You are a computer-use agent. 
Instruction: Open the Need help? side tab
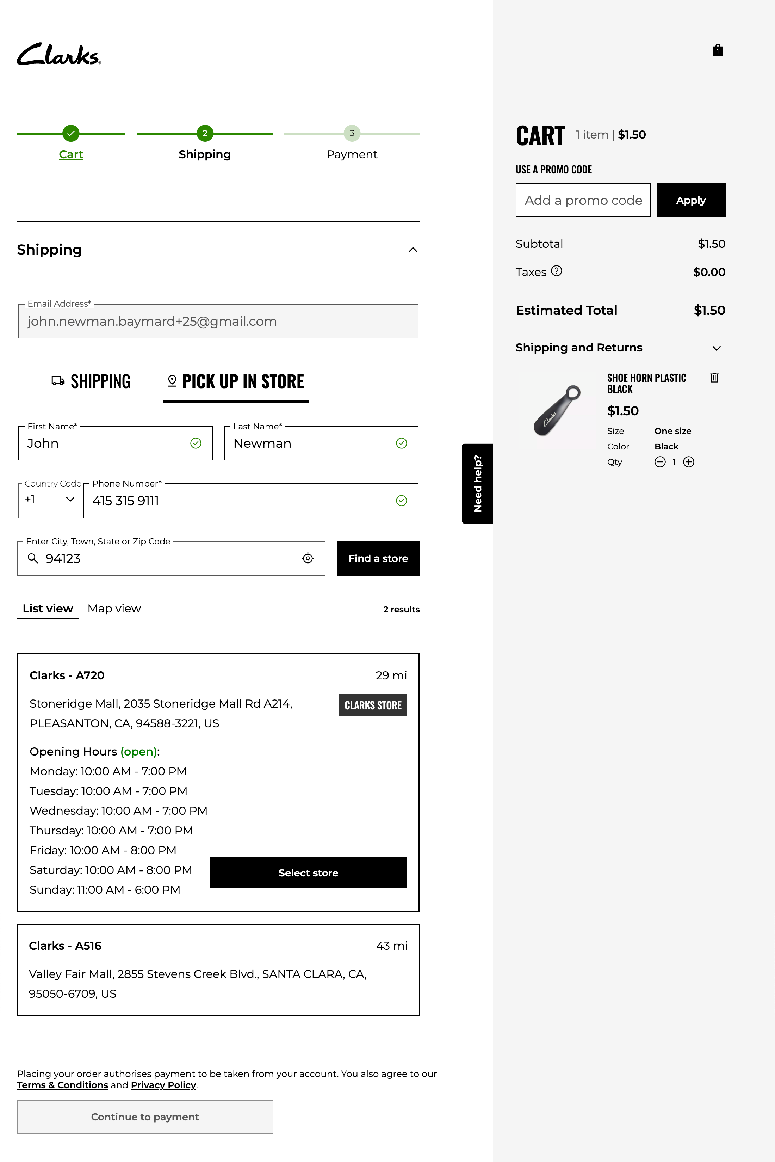477,483
